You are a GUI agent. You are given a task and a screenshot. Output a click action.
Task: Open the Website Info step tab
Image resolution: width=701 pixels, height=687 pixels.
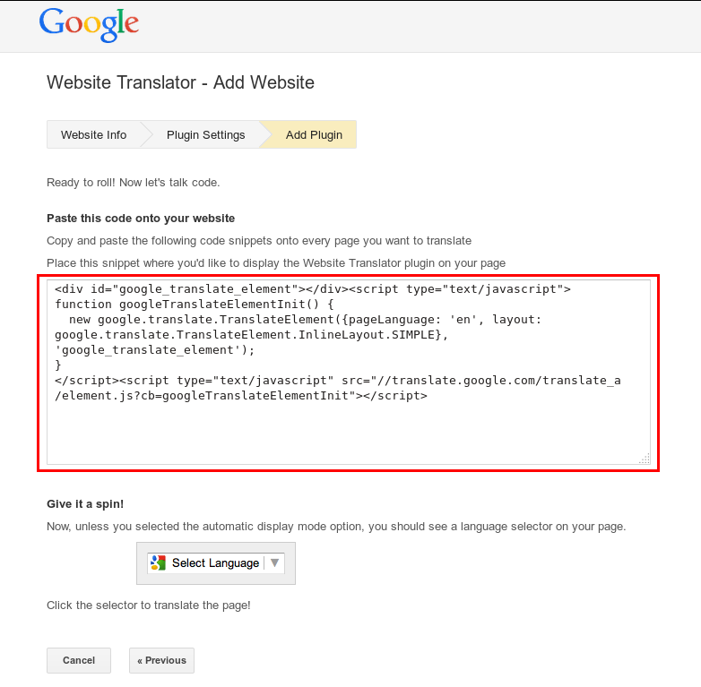click(93, 135)
